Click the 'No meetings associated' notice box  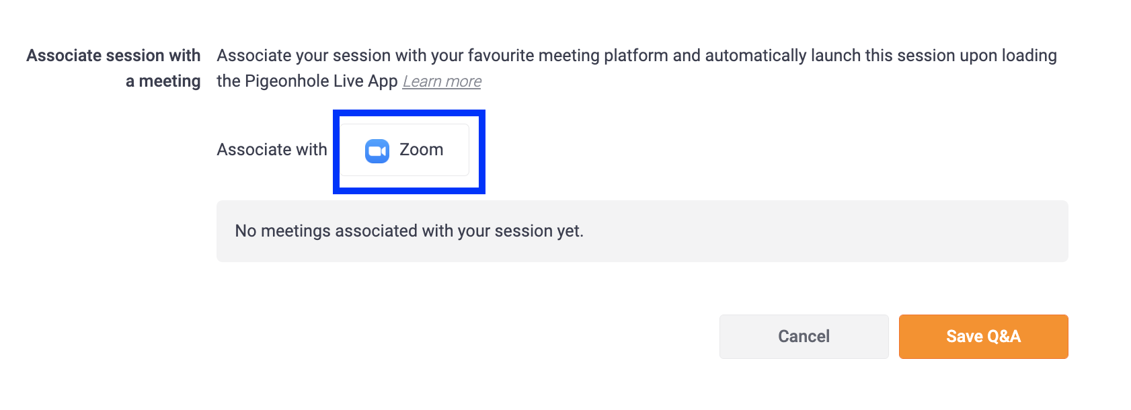tap(641, 231)
